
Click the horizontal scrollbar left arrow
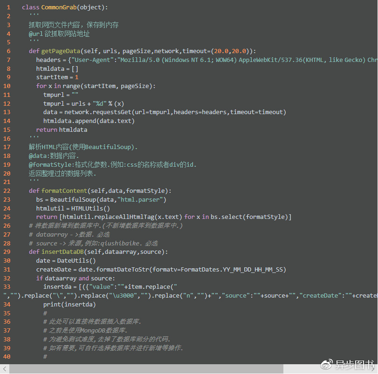(5, 369)
